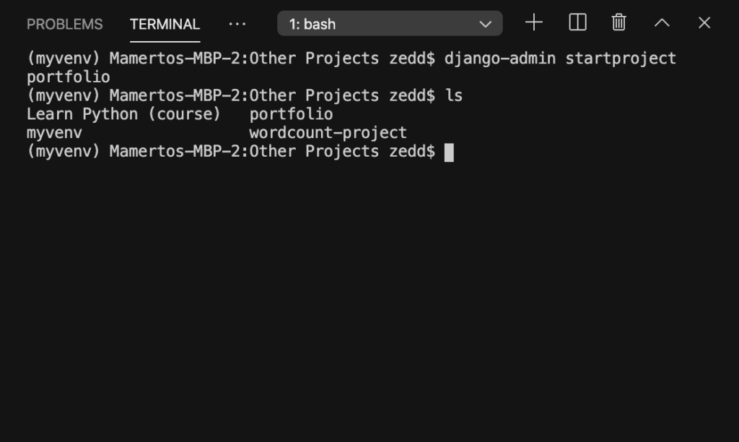739x442 pixels.
Task: Split the terminal pane
Action: tap(577, 22)
